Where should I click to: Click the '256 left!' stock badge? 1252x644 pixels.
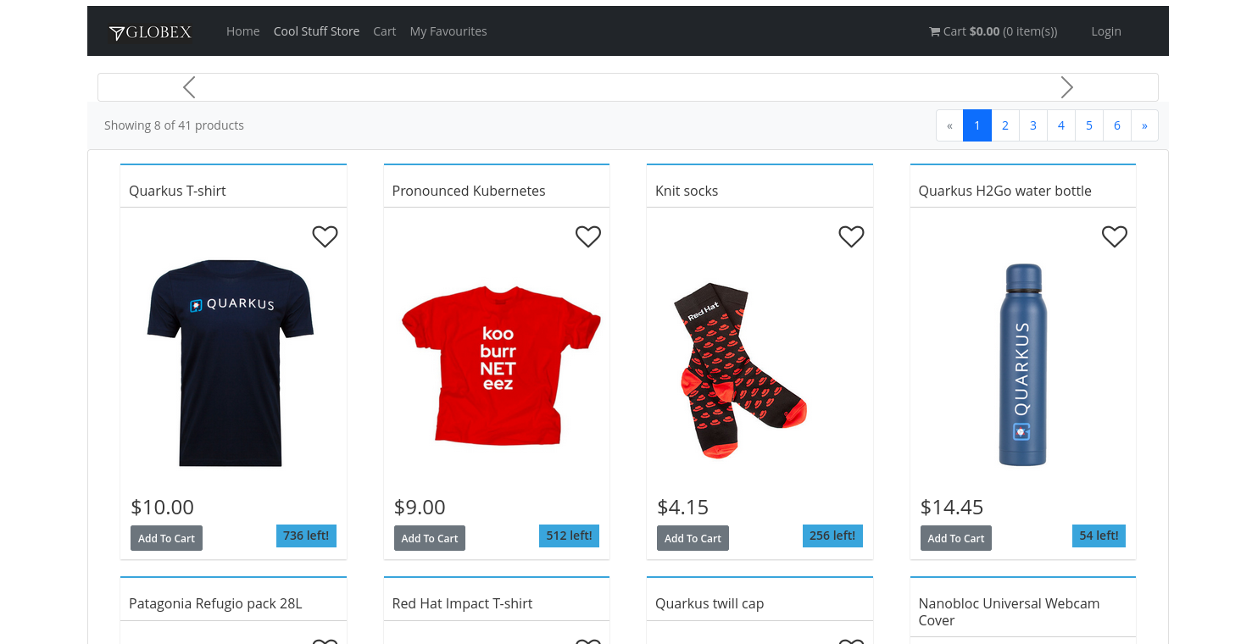point(832,536)
